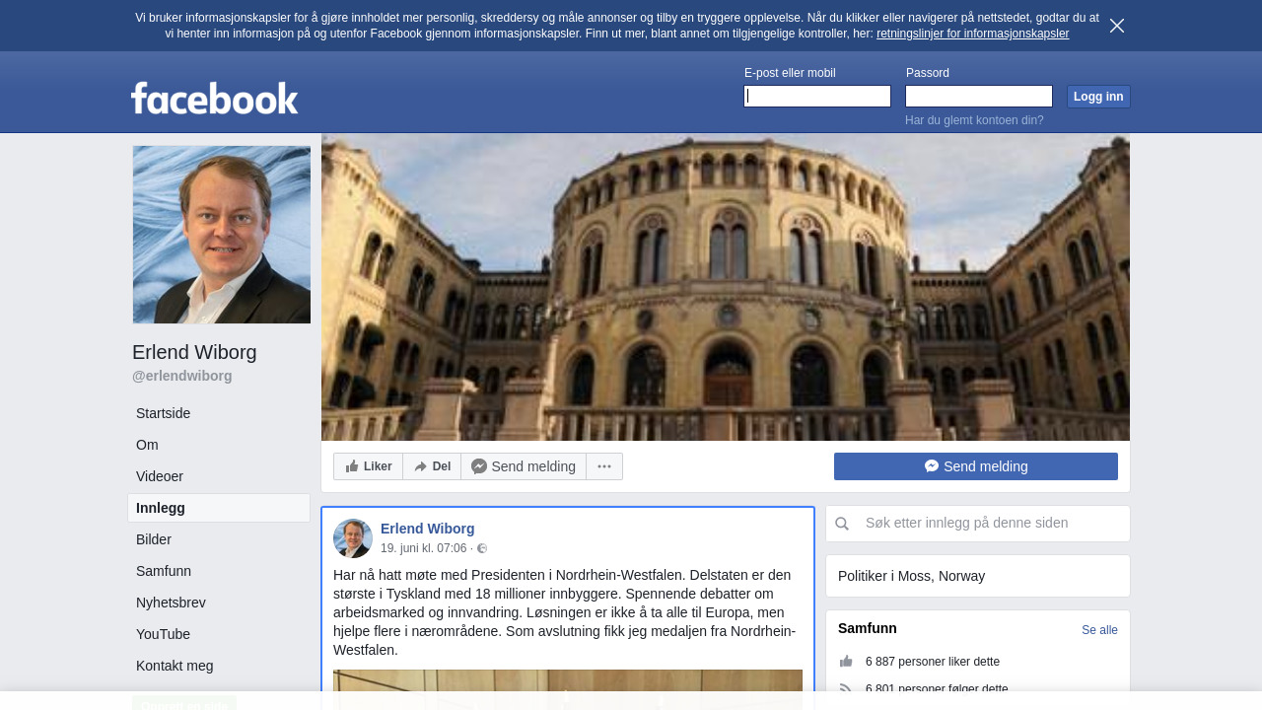Open retningslinjer for informasjonskapsler link
The image size is (1262, 710).
click(972, 34)
